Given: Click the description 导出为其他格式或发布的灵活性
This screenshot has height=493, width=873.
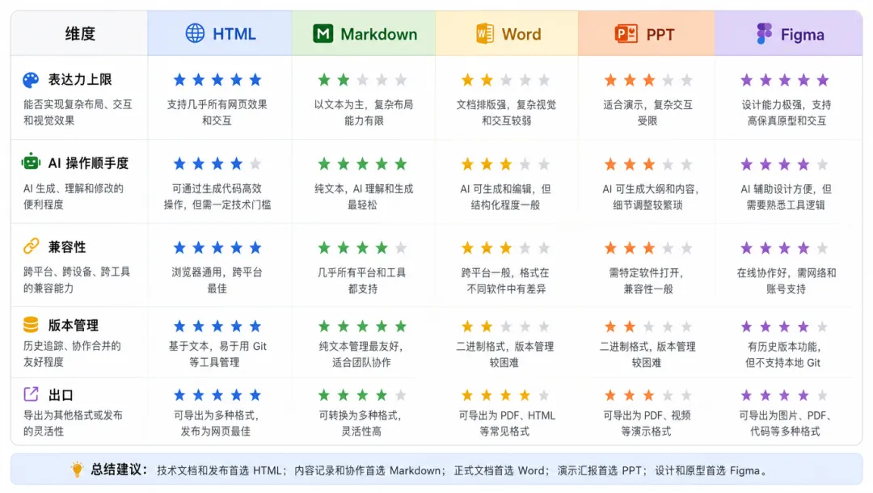Looking at the screenshot, I should click(73, 423).
